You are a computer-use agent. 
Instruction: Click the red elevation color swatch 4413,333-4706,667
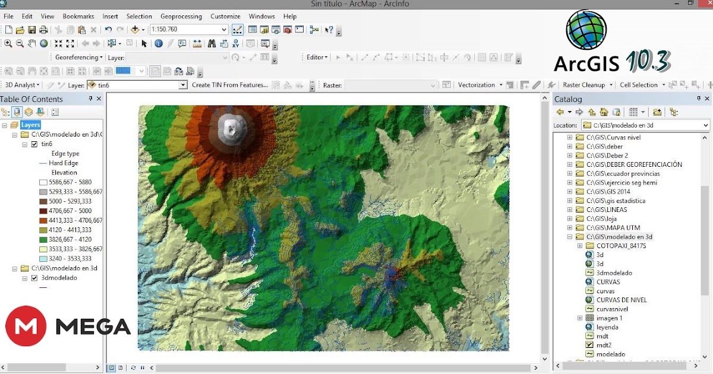[42, 221]
